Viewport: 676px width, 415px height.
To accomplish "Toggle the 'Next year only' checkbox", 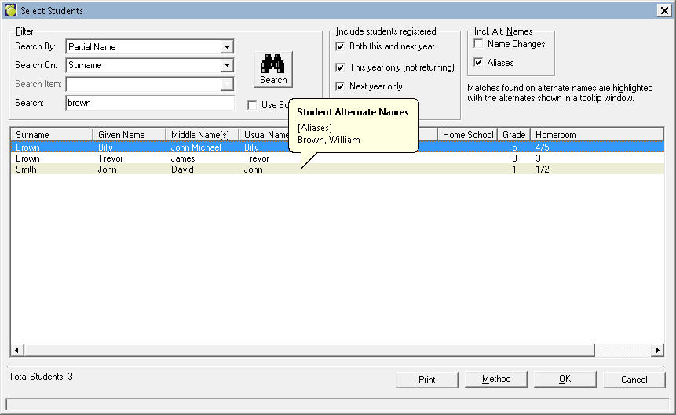I will pyautogui.click(x=341, y=86).
